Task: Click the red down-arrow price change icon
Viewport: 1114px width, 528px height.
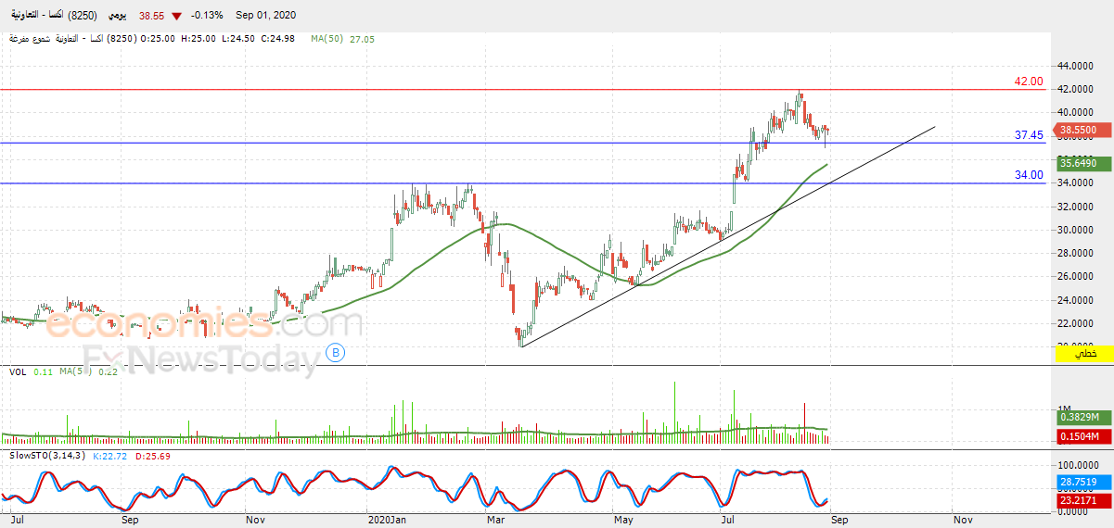Action: pos(176,17)
